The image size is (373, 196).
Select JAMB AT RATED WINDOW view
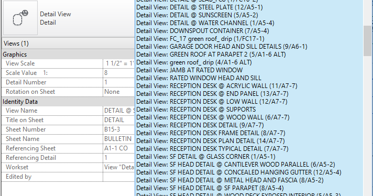189,70
